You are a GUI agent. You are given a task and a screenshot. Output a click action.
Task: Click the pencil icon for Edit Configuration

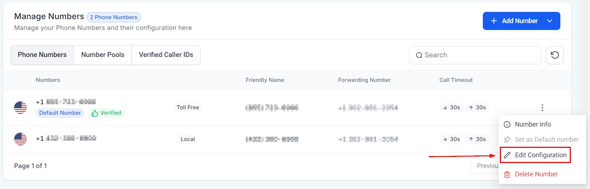[507, 155]
